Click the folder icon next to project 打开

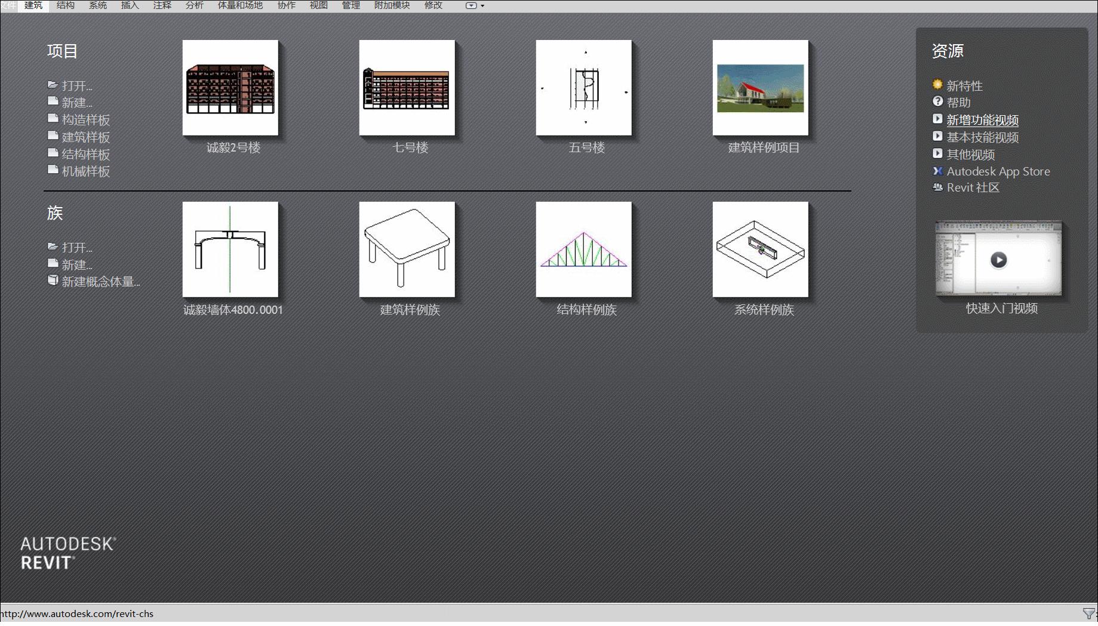tap(53, 85)
